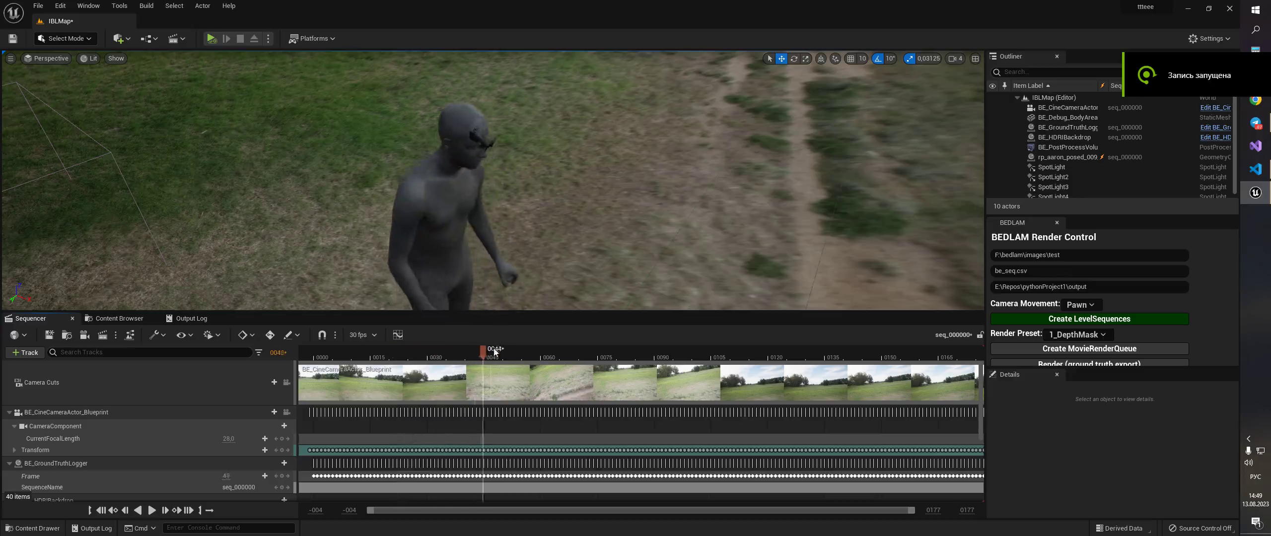Viewport: 1271px width, 536px height.
Task: Click the Sequencer auto-key diamond-with-key icon
Action: click(x=270, y=335)
